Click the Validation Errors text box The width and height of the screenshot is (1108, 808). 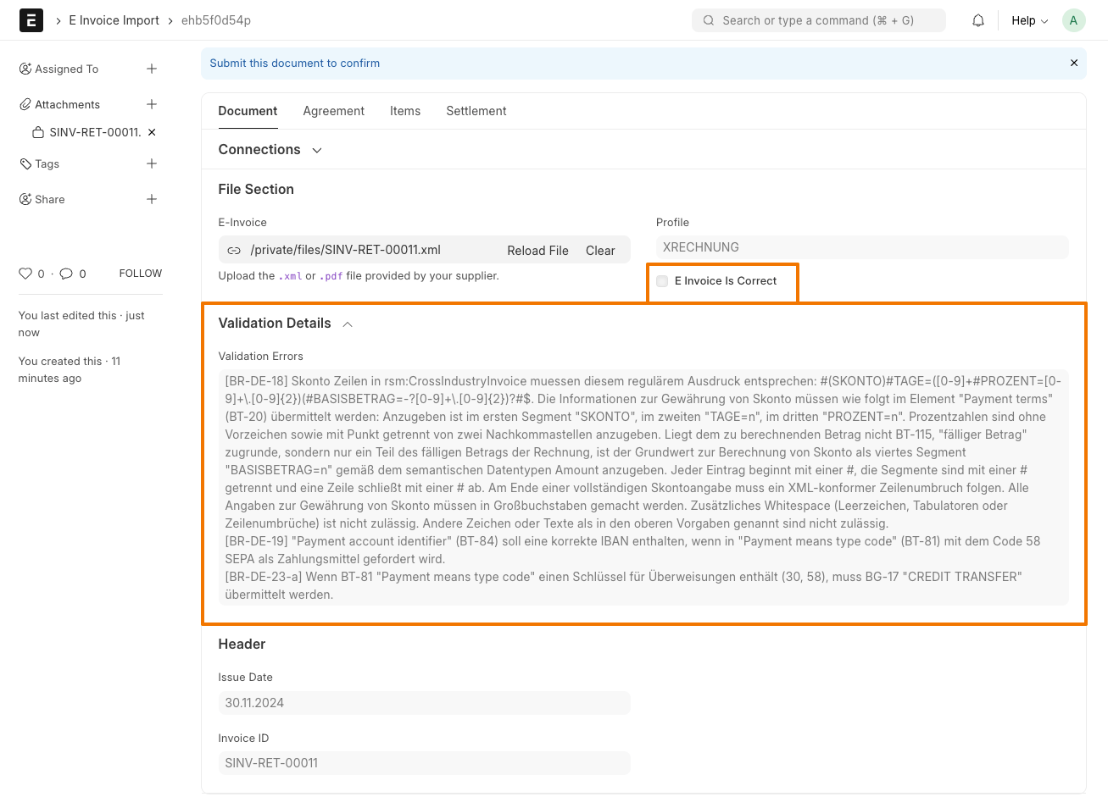click(643, 488)
